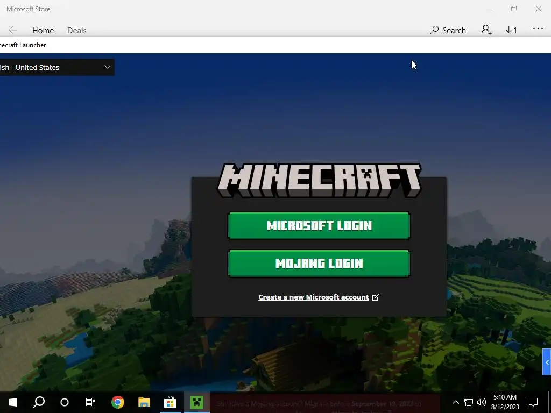551x413 pixels.
Task: Open Search in Microsoft Store
Action: click(448, 31)
